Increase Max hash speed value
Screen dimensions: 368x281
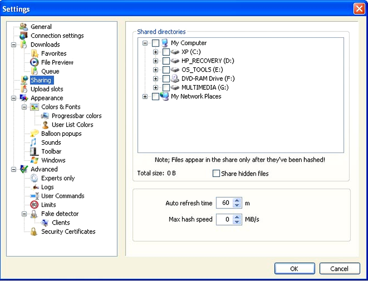[x=237, y=217]
